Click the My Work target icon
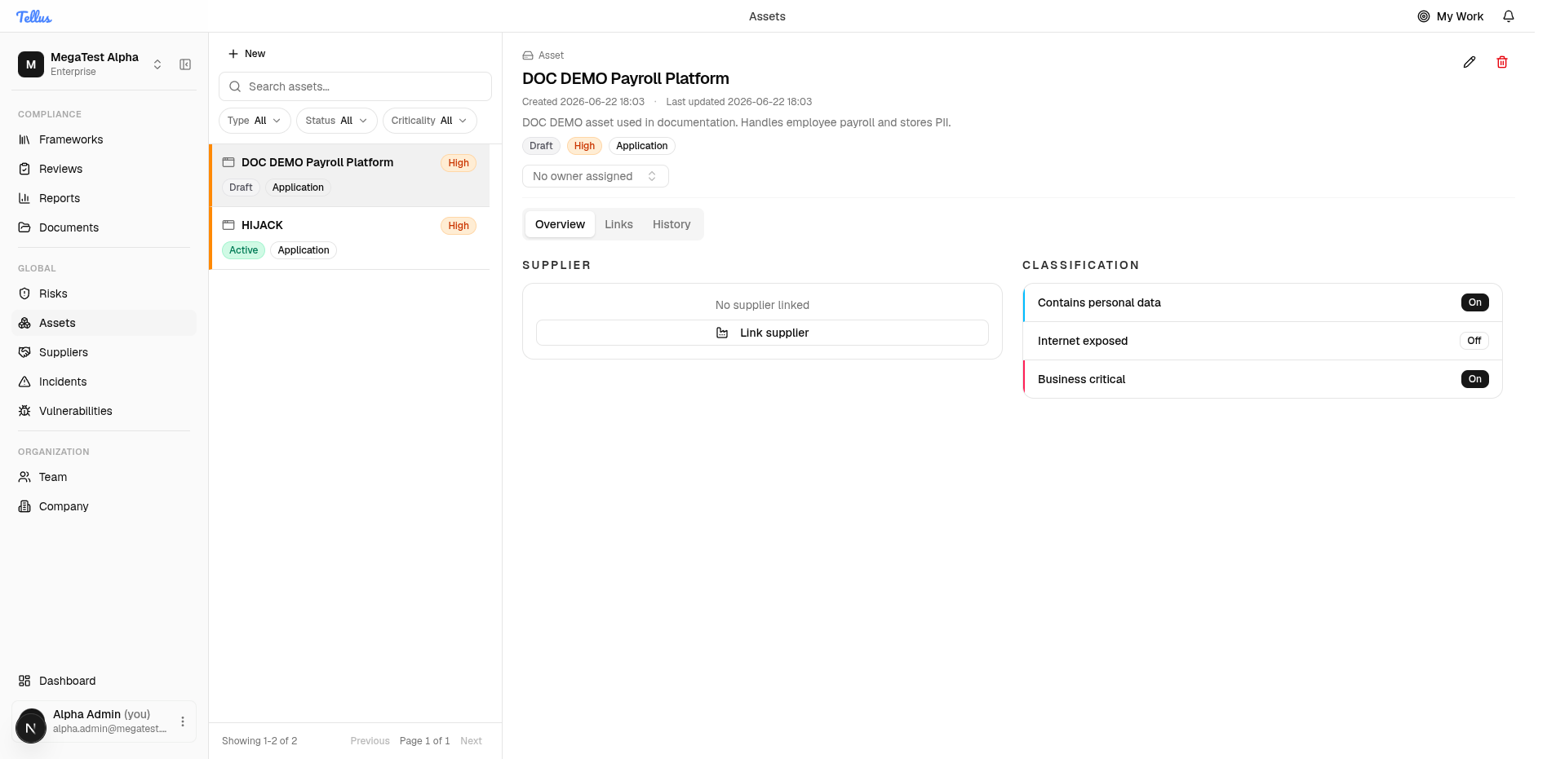This screenshot has width=1547, height=759. click(x=1424, y=16)
